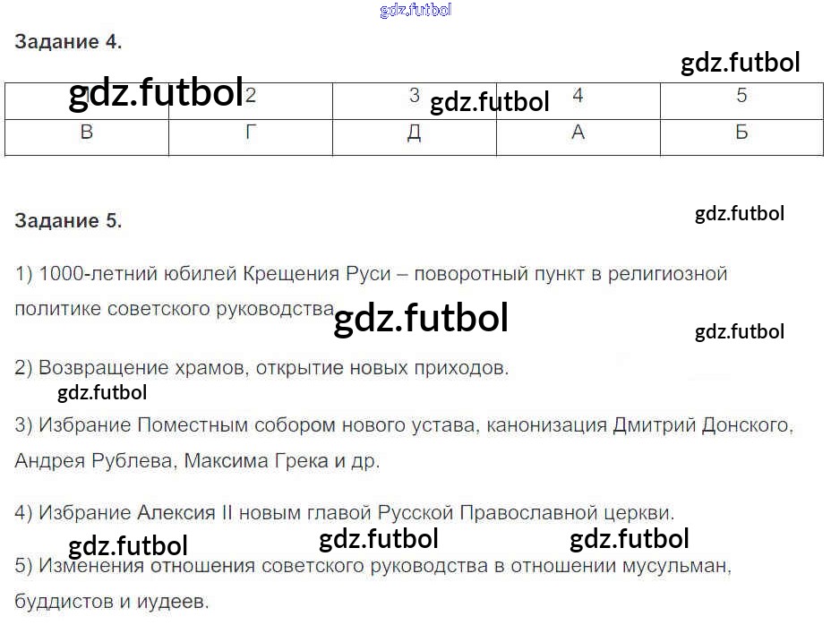Image resolution: width=831 pixels, height=625 pixels.
Task: Click the blue gdz.futbol link at top
Action: click(415, 11)
